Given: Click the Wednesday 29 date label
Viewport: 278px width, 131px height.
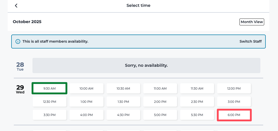Looking at the screenshot, I should [x=20, y=89].
